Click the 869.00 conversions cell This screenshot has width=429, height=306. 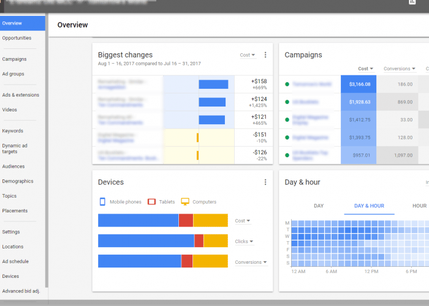(x=397, y=102)
